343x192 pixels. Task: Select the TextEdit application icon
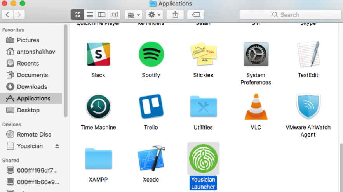tap(308, 55)
